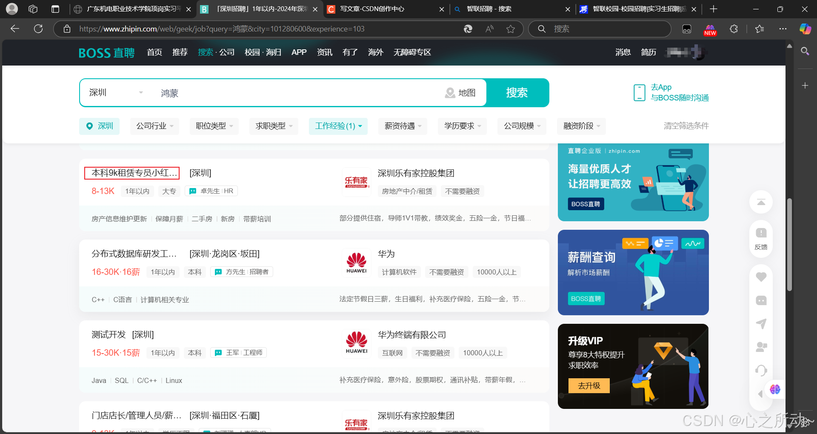Click the back-to-top floating icon

coord(761,203)
